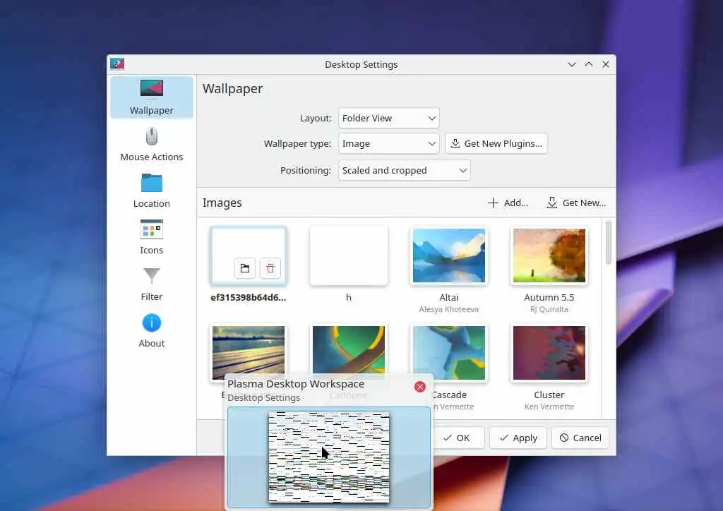Close the Plasma Desktop Workspace preview popup
The height and width of the screenshot is (511, 723).
pyautogui.click(x=419, y=387)
